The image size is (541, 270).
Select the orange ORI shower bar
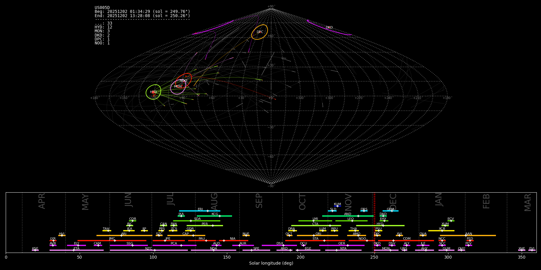coord(317,235)
